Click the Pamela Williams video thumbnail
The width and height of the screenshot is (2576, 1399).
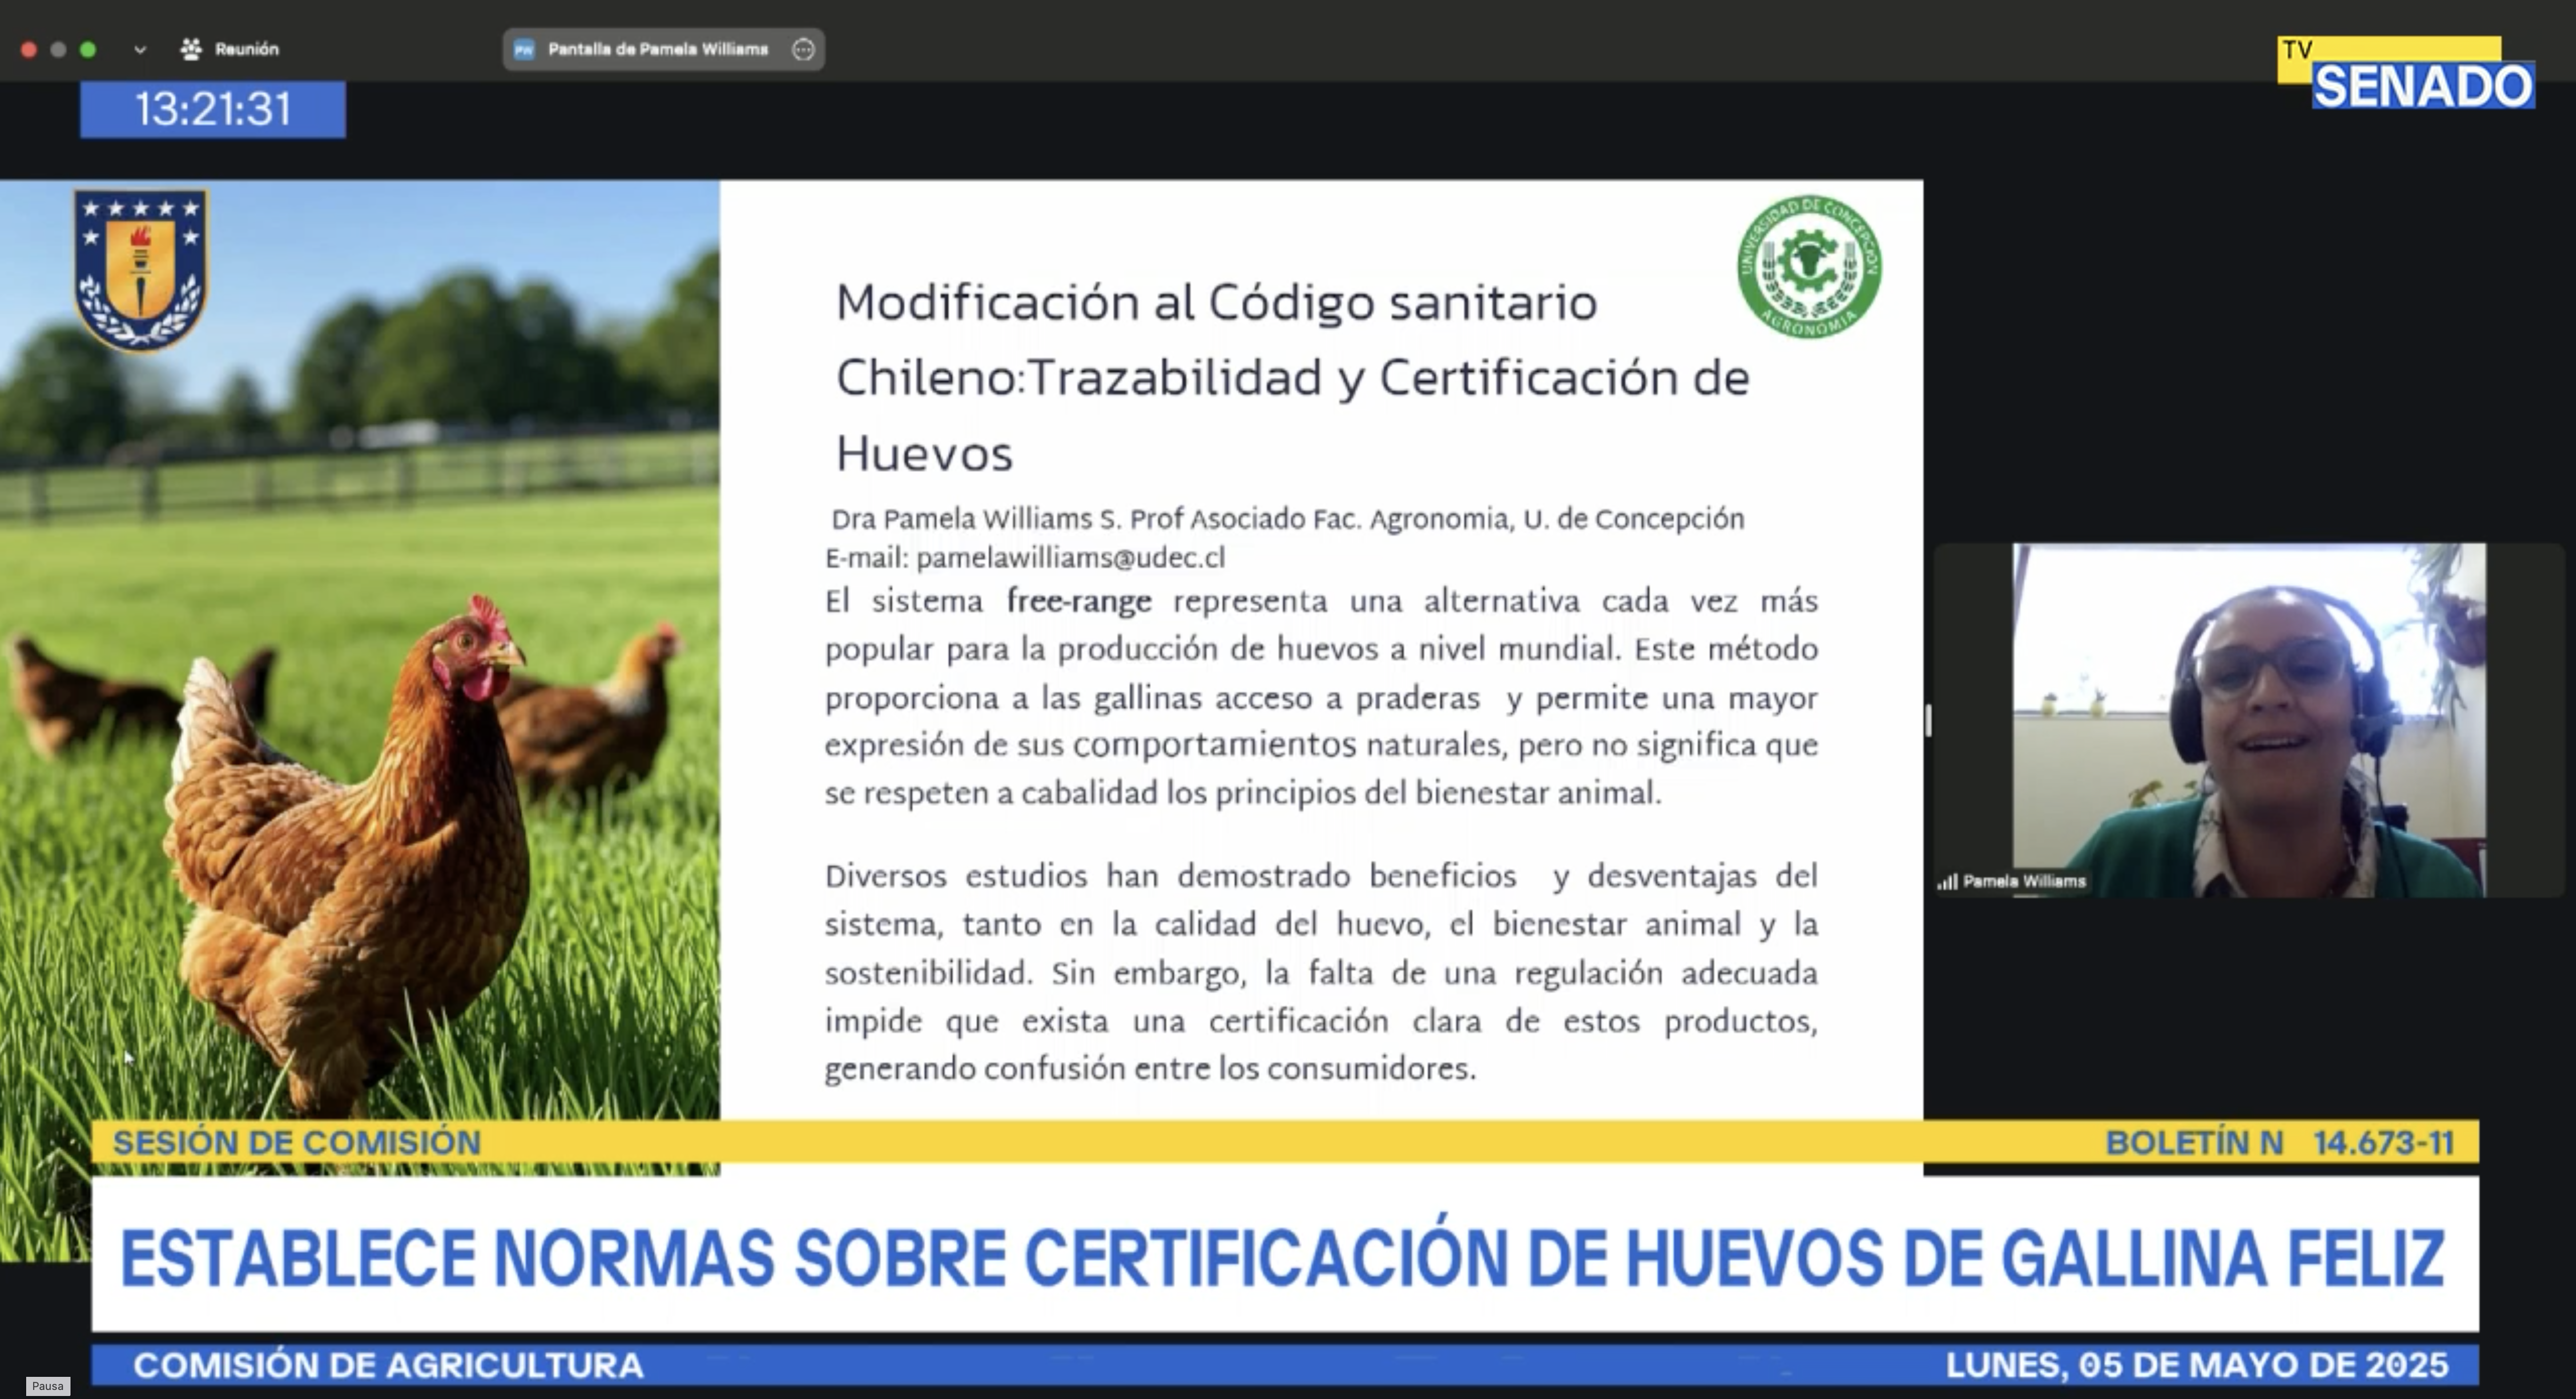pos(2248,720)
